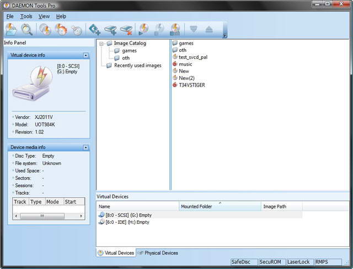Click the T34VSTIGER image icon
Image resolution: width=353 pixels, height=269 pixels.
click(x=175, y=85)
